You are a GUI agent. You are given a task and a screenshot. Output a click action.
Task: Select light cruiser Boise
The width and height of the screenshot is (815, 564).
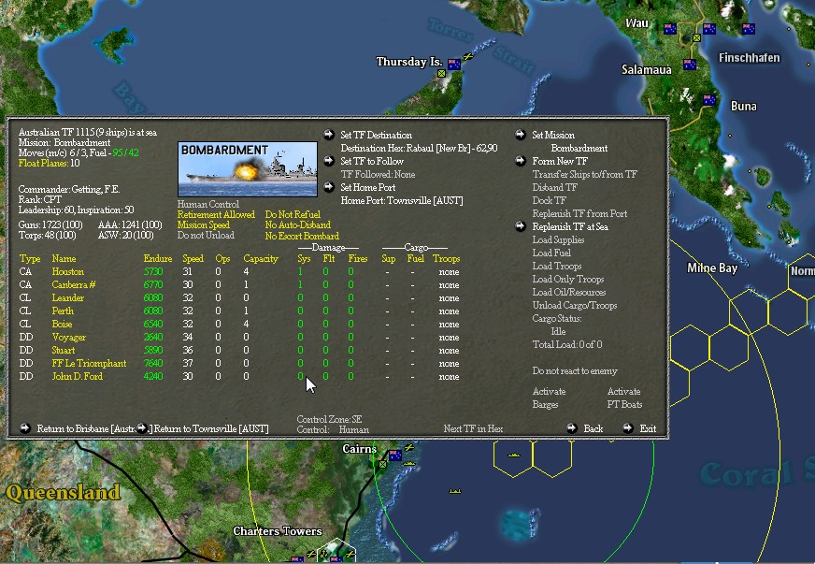62,324
